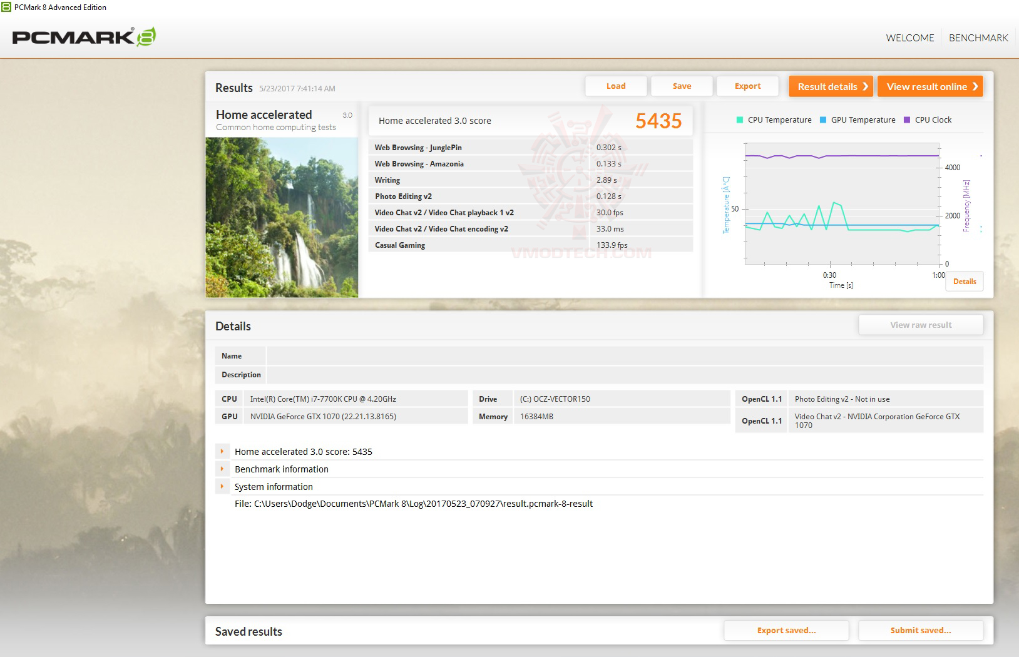Click Photo Editing v2 - Not in use
Viewport: 1019px width, 657px height.
(842, 399)
